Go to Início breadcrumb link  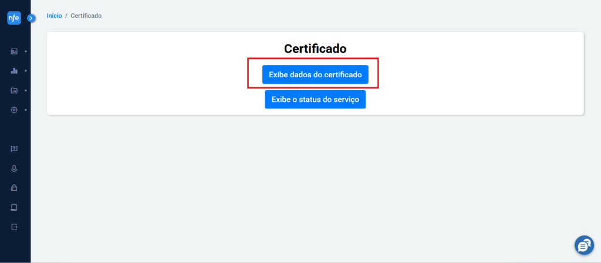(54, 16)
